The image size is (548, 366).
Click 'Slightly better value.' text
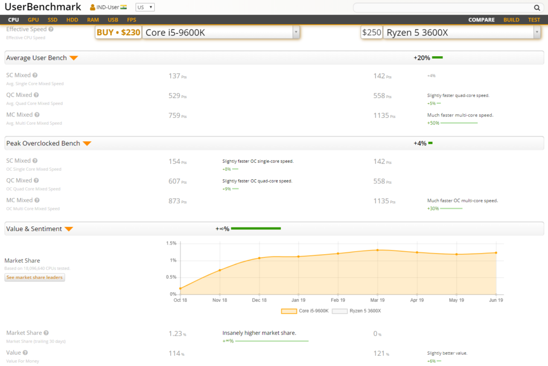[447, 353]
